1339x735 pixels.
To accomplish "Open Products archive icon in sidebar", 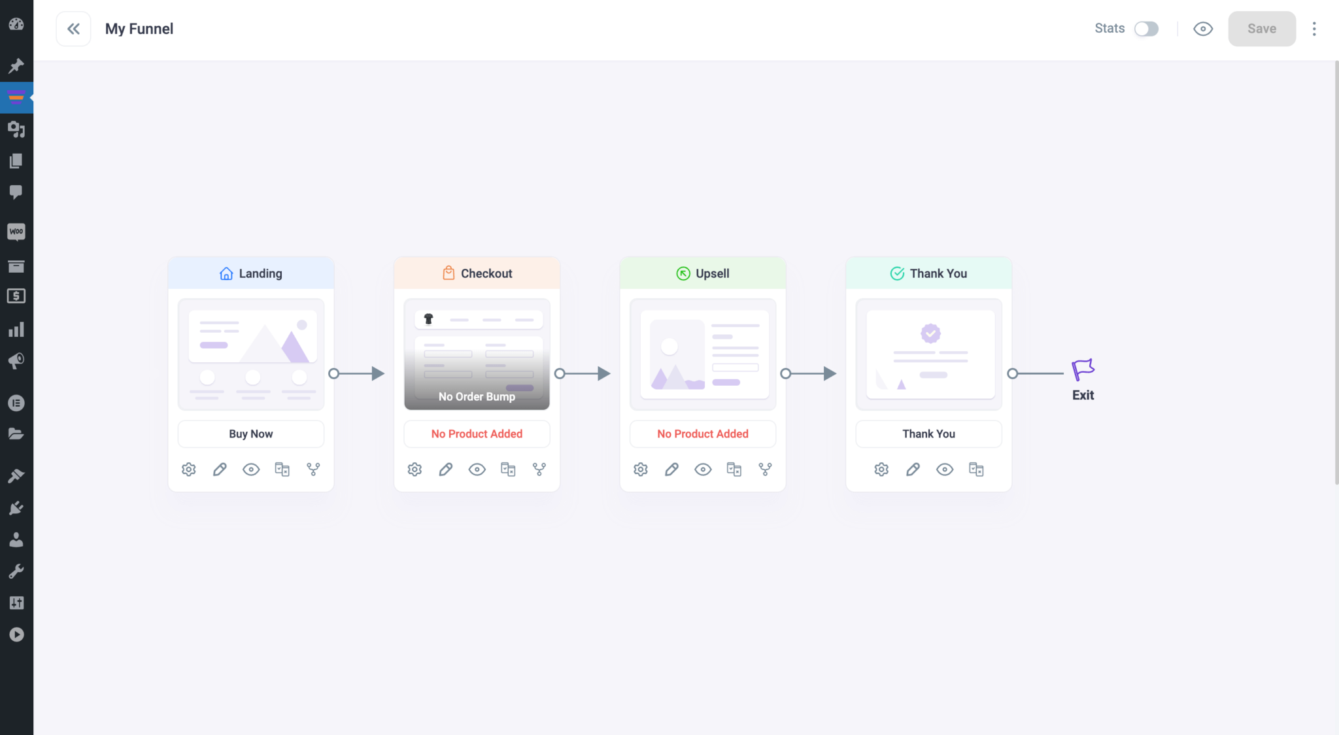I will (16, 265).
